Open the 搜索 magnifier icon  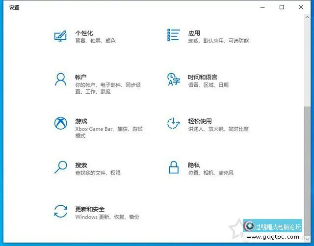coord(61,167)
